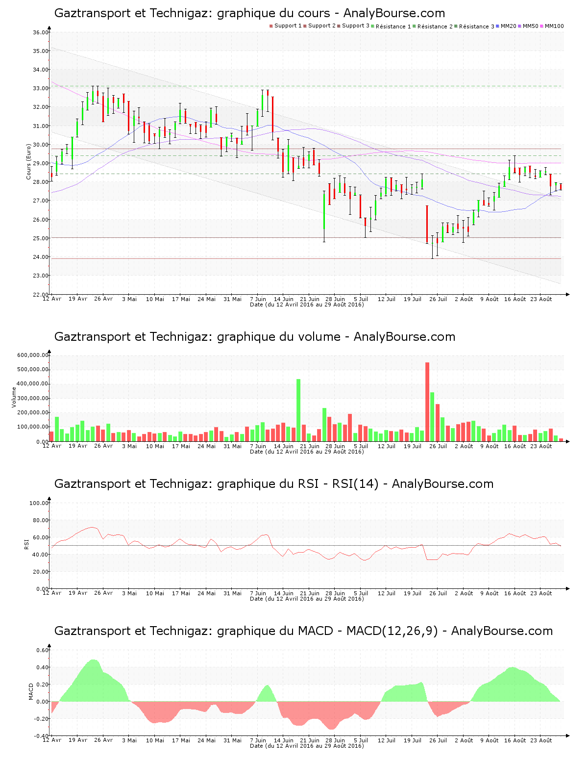This screenshot has height=760, width=588.
Task: Select the Support 2 legend label
Action: click(x=322, y=26)
